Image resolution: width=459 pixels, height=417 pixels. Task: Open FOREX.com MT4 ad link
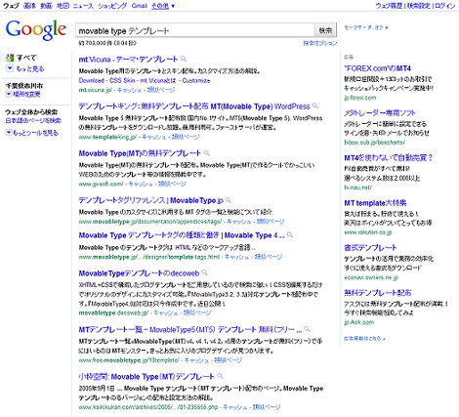click(377, 68)
